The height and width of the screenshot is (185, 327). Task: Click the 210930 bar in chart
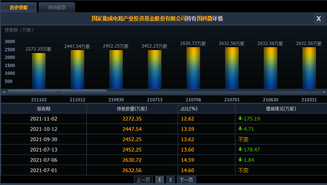coord(116,70)
